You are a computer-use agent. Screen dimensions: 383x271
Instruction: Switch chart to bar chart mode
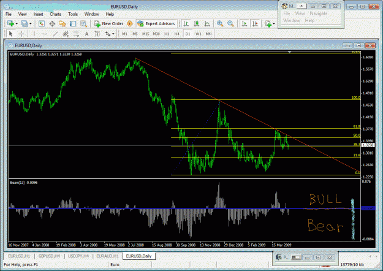coord(186,24)
